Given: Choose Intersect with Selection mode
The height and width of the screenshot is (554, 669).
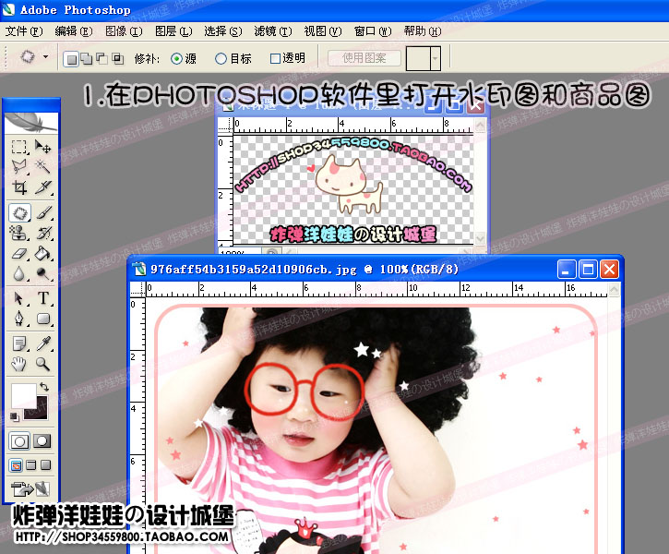Looking at the screenshot, I should pyautogui.click(x=117, y=59).
